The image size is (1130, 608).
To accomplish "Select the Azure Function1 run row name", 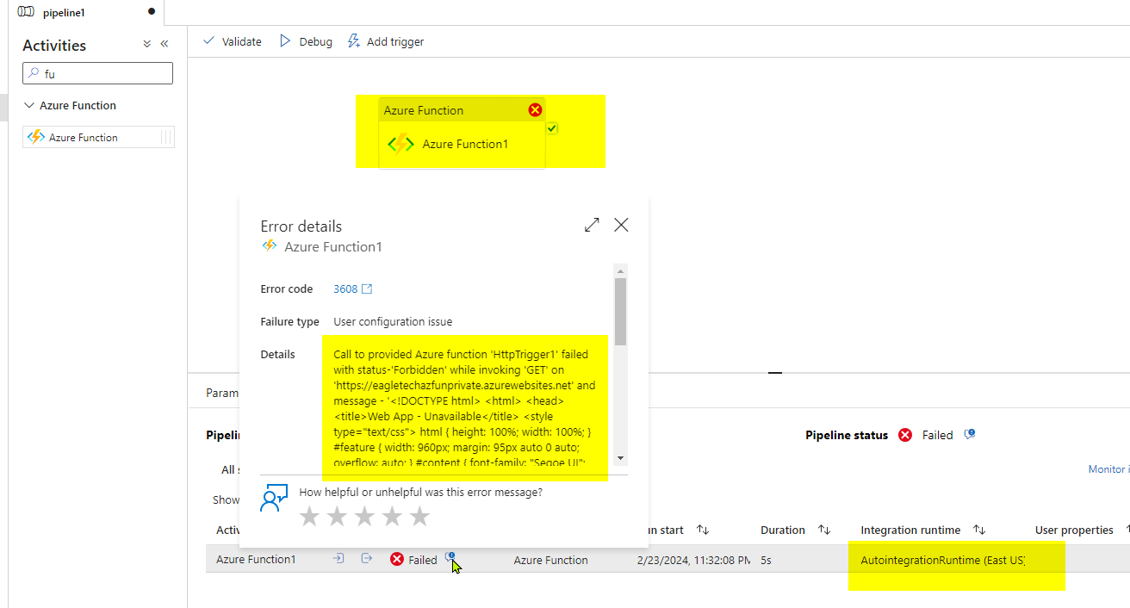I will [x=256, y=559].
